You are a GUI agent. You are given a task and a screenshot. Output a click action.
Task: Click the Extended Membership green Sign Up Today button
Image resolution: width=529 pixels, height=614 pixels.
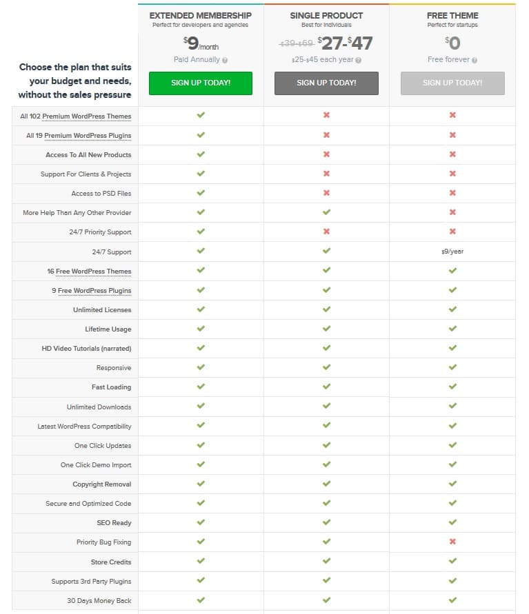pyautogui.click(x=201, y=83)
